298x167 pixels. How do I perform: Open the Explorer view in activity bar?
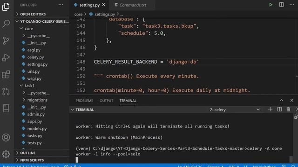point(6,7)
